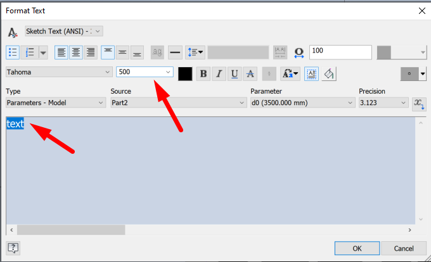This screenshot has height=262, width=431.
Task: Open the Sketch Text (ANSI) style dropdown
Action: (64, 31)
